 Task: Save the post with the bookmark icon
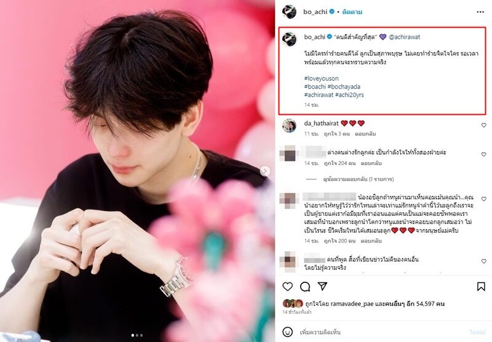481,286
